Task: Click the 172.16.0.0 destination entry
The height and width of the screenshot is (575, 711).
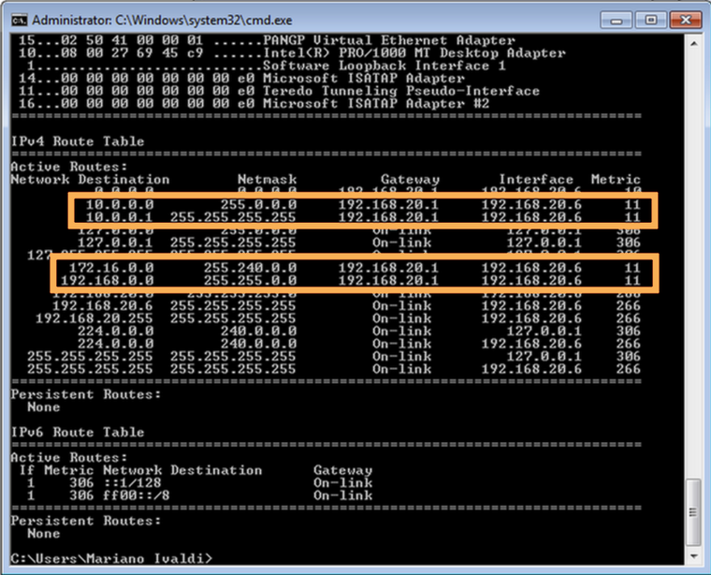Action: 111,268
